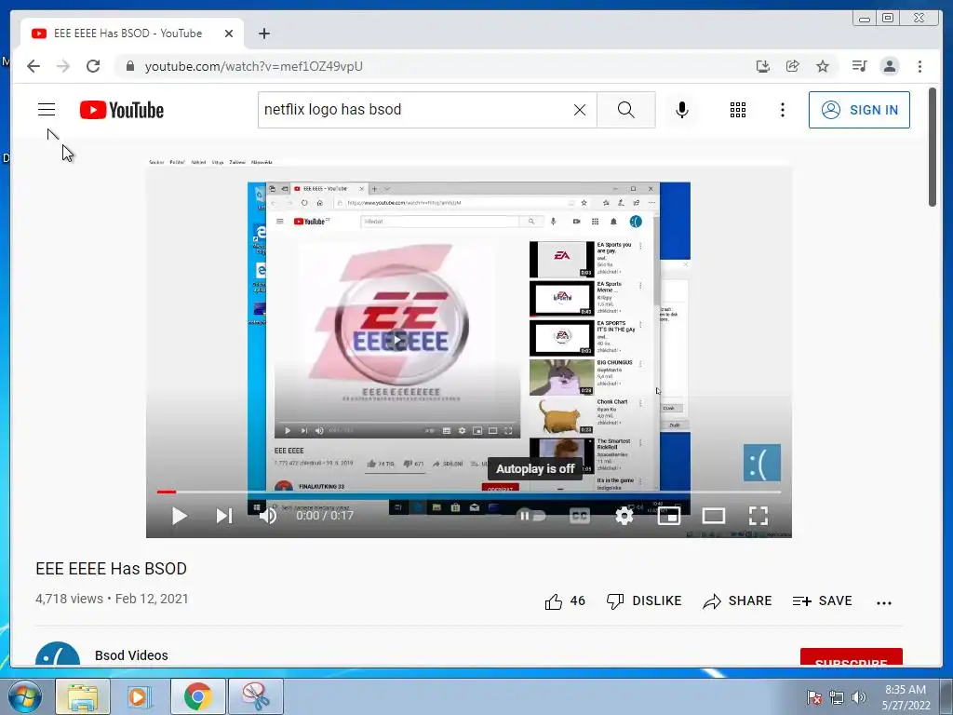Open Action Center flag icon
Image resolution: width=953 pixels, height=715 pixels.
(814, 697)
